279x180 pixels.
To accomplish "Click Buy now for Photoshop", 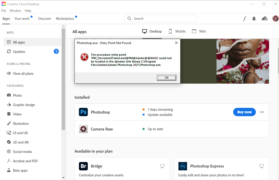I will (244, 112).
